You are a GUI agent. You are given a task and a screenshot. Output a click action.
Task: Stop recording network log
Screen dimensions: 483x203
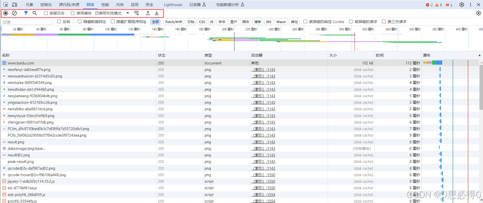(6, 13)
